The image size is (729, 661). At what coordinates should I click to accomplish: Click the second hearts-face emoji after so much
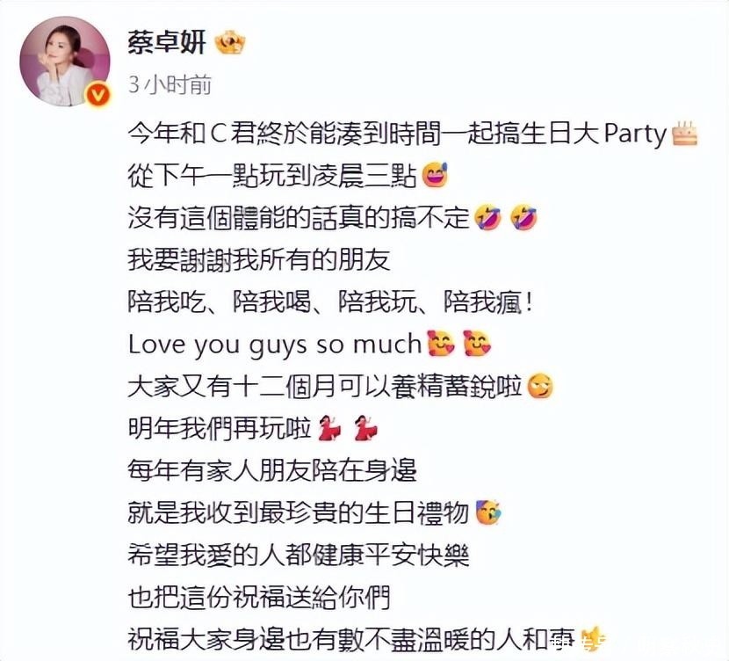[x=477, y=344]
